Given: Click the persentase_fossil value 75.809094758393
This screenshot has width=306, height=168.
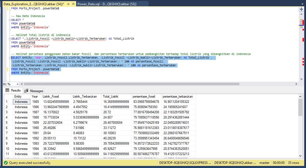Looking at the screenshot, I should [146, 107].
